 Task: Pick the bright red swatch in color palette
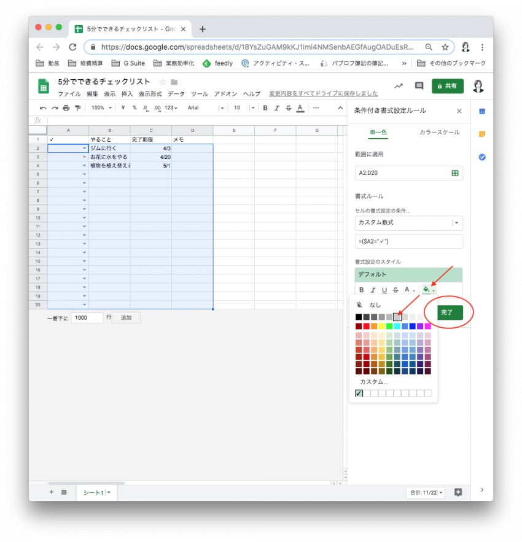pos(367,326)
